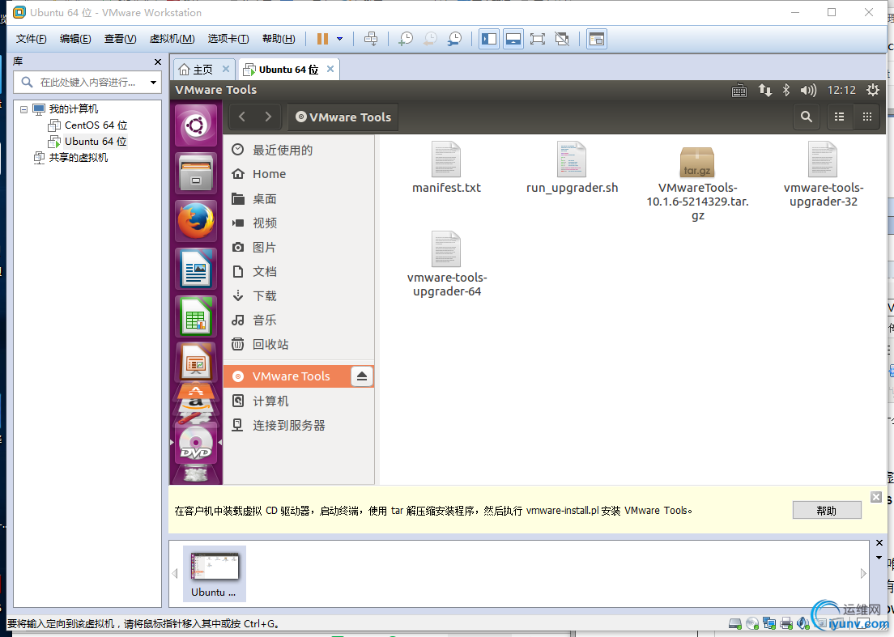894x637 pixels.
Task: Click the library search input field
Action: (x=87, y=83)
